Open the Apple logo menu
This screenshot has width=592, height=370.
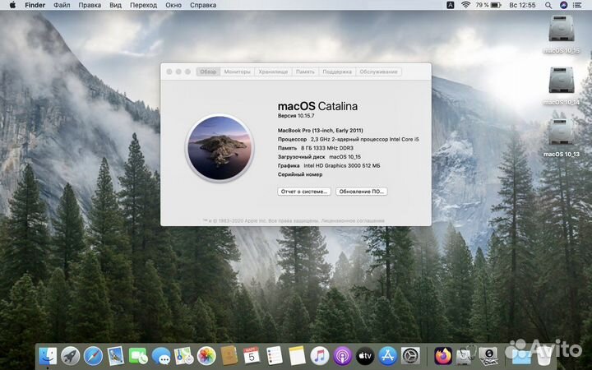(x=12, y=5)
